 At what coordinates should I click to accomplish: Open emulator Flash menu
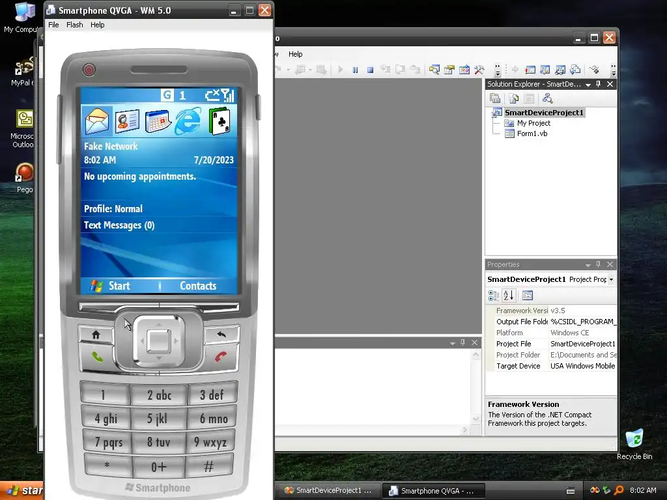click(74, 25)
